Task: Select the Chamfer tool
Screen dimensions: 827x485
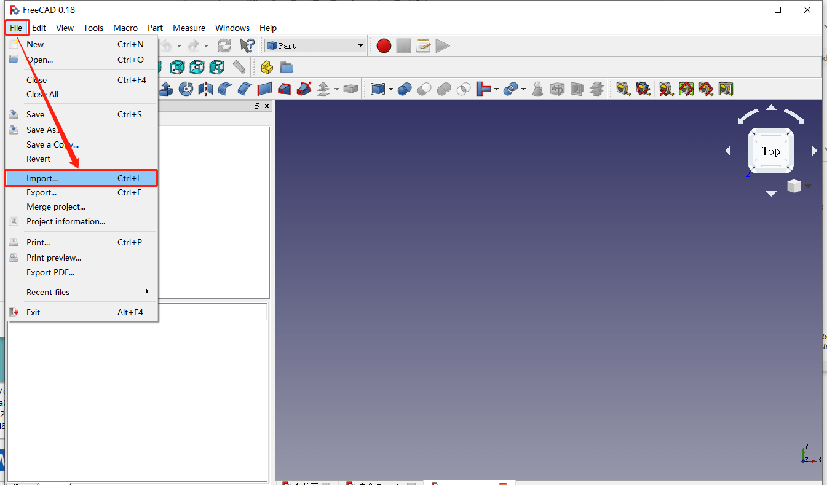Action: 244,89
